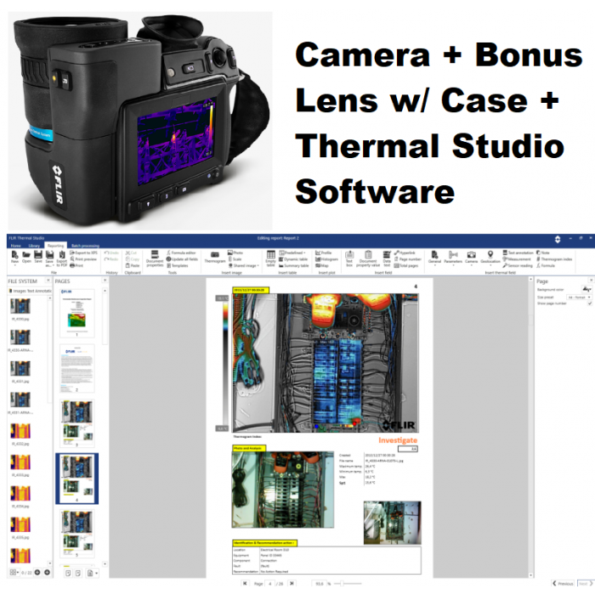Launch the Formula editor
595x595 pixels.
(x=181, y=252)
